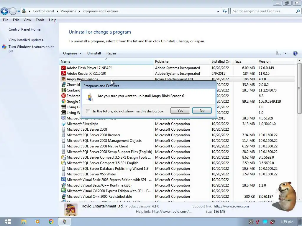This screenshot has width=302, height=226.
Task: Open the Tools menu
Action: pos(40,20)
